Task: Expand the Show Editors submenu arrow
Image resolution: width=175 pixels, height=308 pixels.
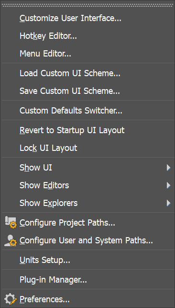Action: coord(168,185)
